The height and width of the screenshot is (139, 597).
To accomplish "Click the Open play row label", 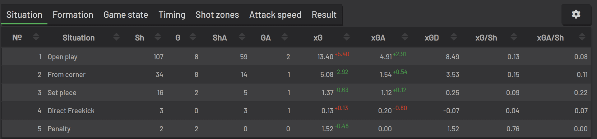I will pos(62,57).
